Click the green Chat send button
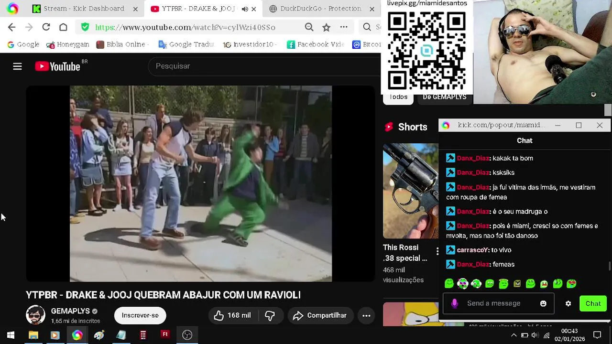612x344 pixels. point(593,303)
